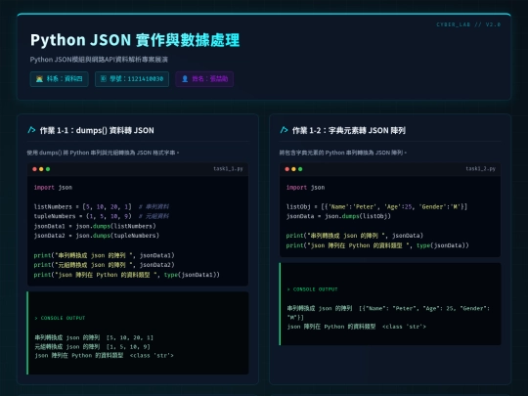Click the output line with {"Name": "Peter"
528x396 pixels.
pyautogui.click(x=388, y=313)
